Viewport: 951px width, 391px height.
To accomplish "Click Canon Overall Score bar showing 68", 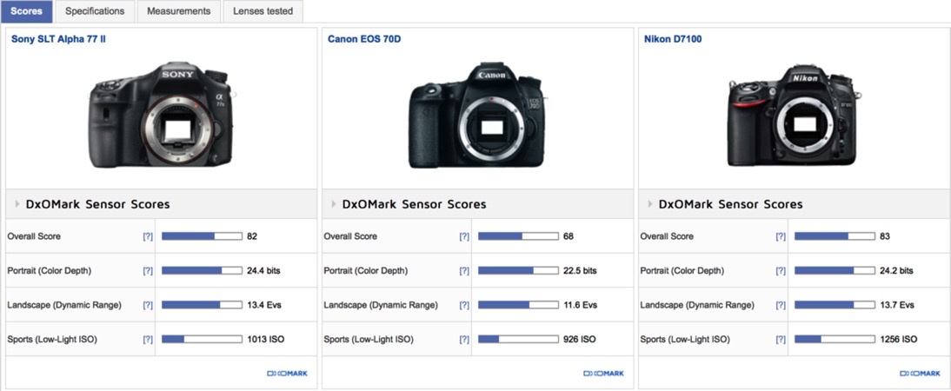I will click(519, 236).
